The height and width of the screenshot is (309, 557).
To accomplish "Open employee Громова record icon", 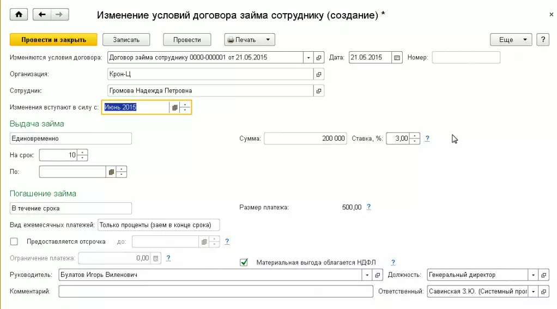I will click(x=319, y=91).
